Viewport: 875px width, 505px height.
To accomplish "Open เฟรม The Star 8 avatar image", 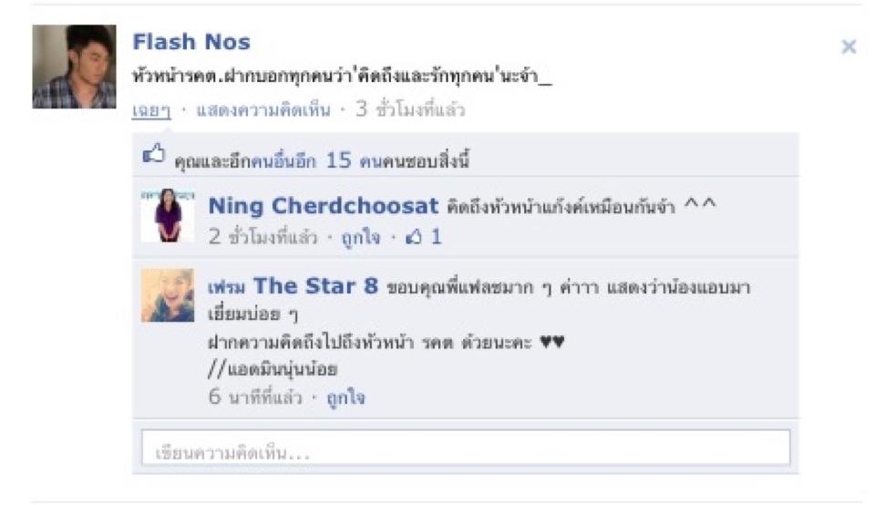I will point(168,295).
